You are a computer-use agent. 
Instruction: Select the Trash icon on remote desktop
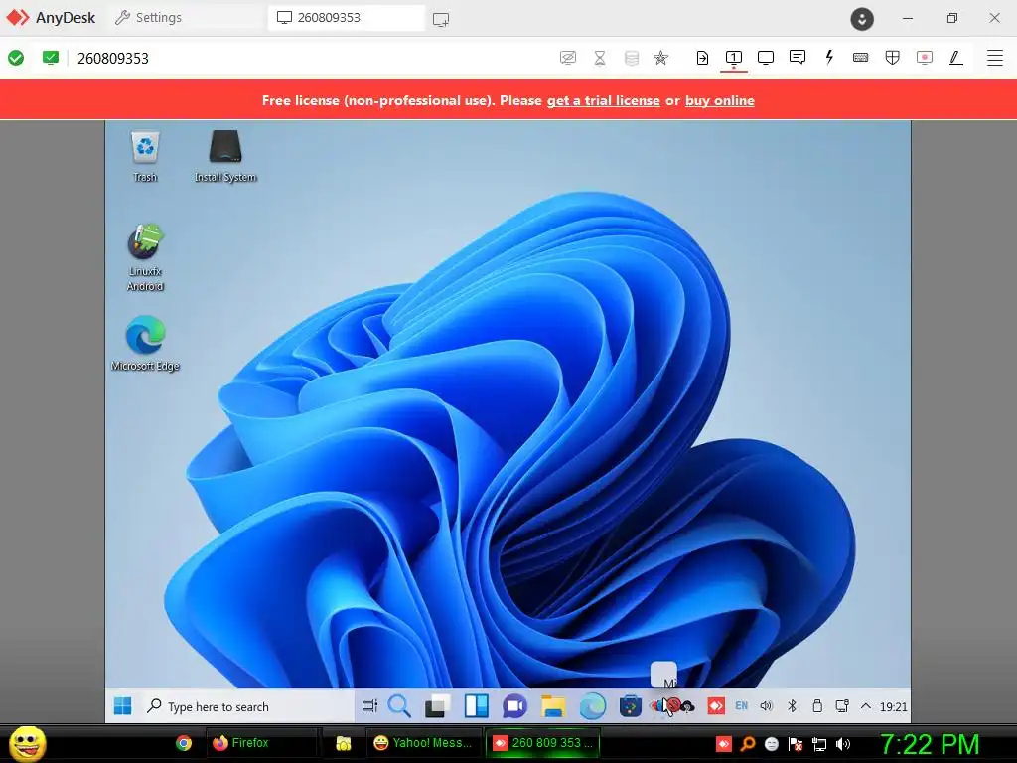145,156
